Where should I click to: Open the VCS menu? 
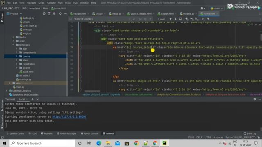pos(75,3)
